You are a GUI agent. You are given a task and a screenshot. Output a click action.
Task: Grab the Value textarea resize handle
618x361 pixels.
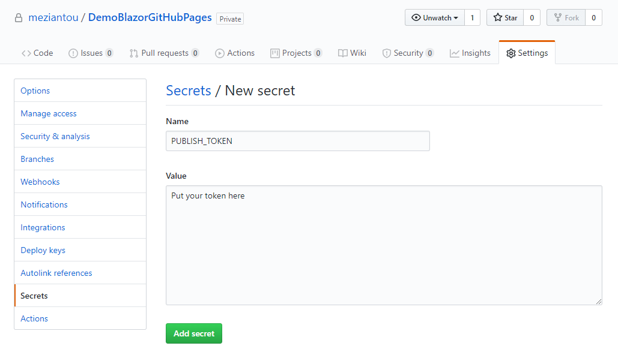point(599,302)
